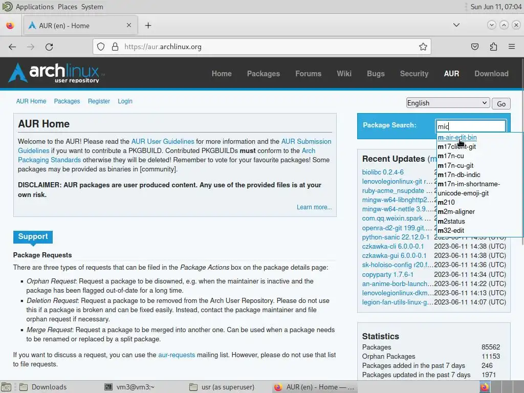Choose the m17client-git suggestion

(x=456, y=147)
